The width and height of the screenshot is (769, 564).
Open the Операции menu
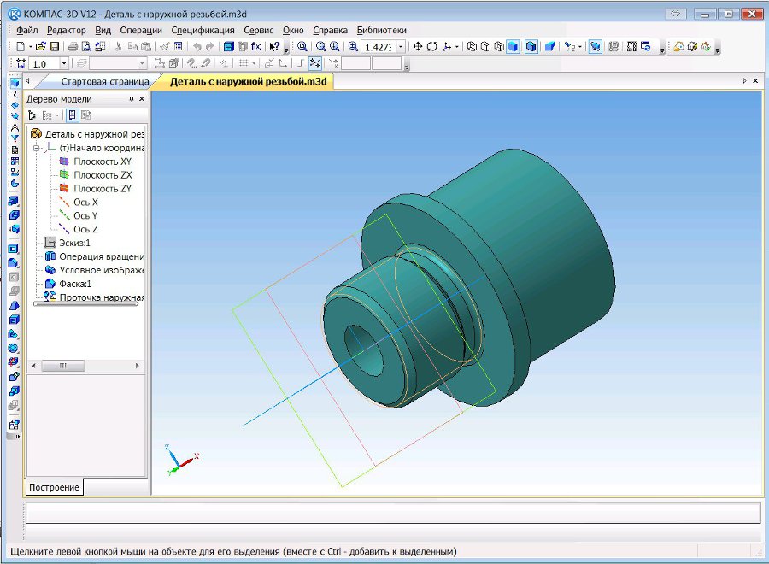[141, 31]
